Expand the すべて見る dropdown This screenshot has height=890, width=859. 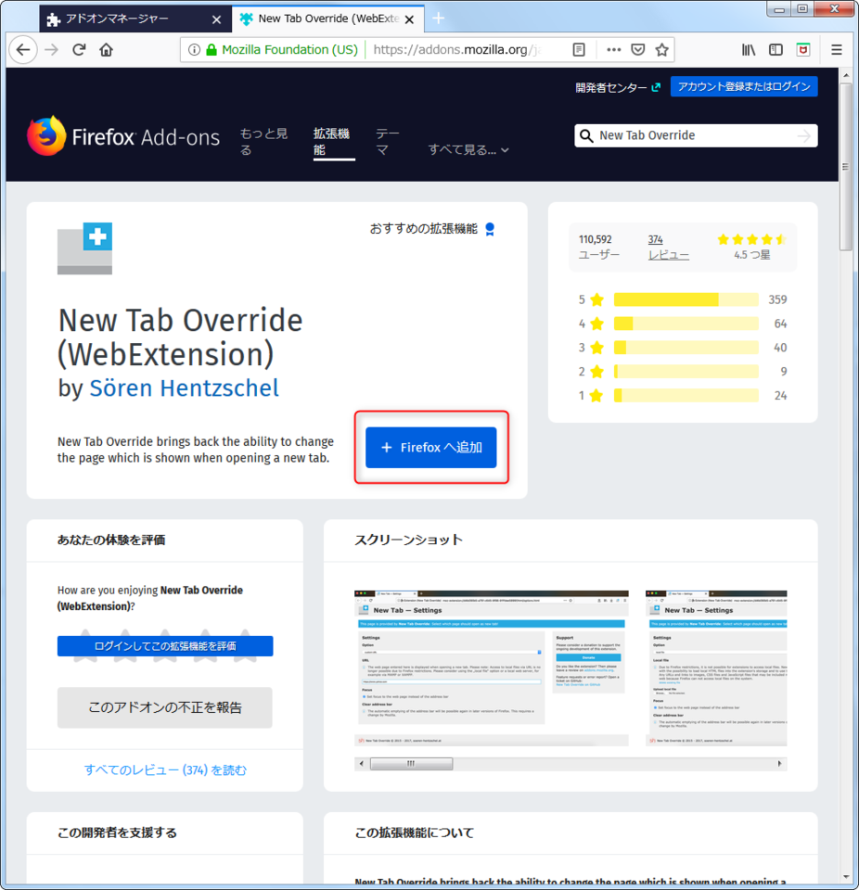[468, 150]
